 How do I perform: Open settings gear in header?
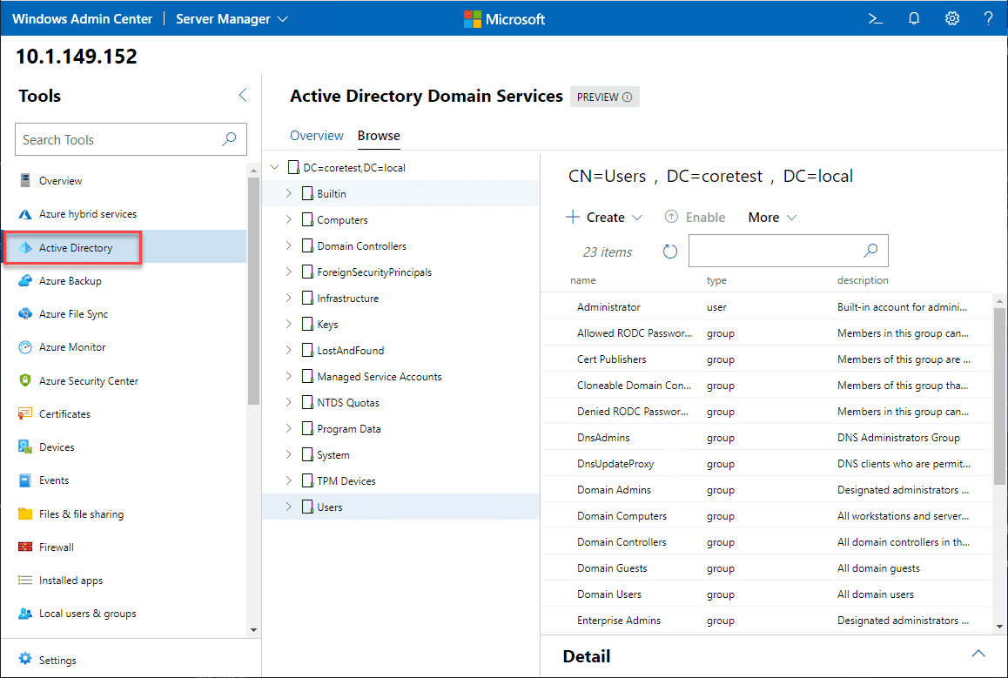pyautogui.click(x=951, y=18)
